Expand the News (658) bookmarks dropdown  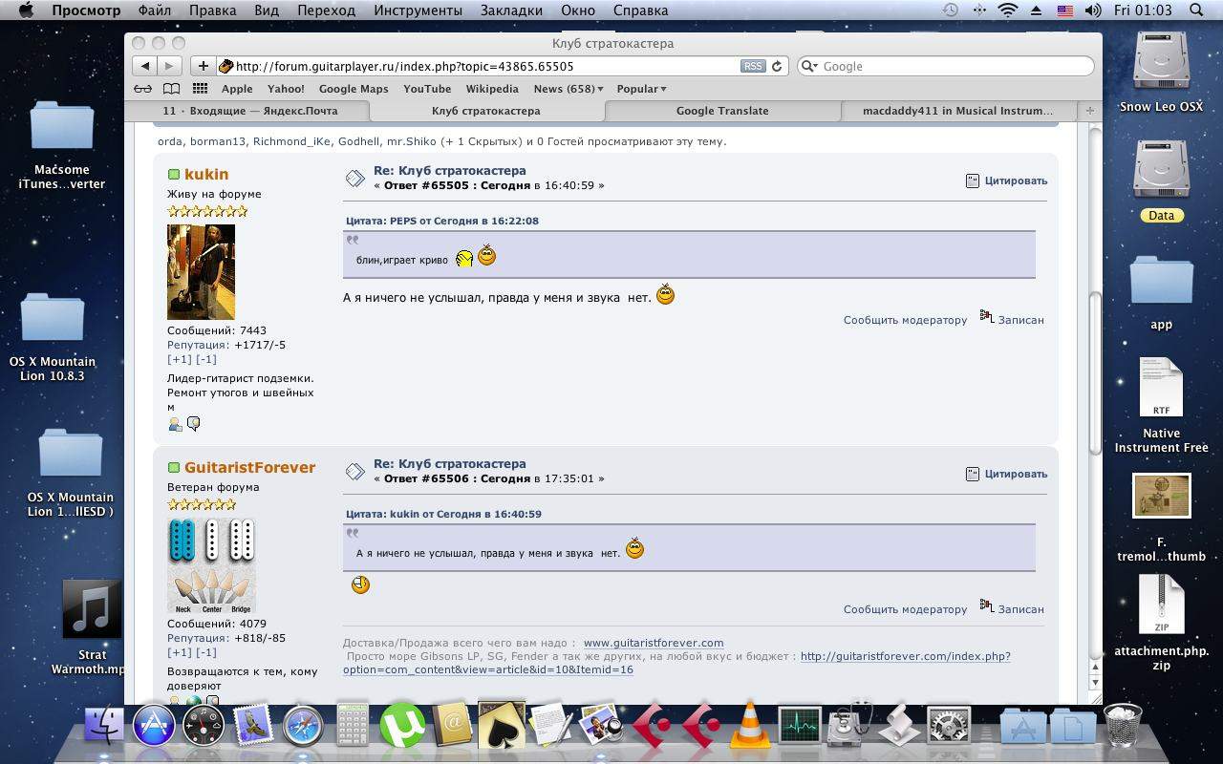569,89
